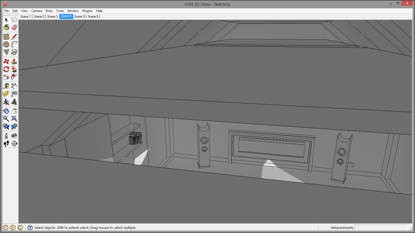Select the Position Camera tool
415x233 pixels.
point(6,136)
